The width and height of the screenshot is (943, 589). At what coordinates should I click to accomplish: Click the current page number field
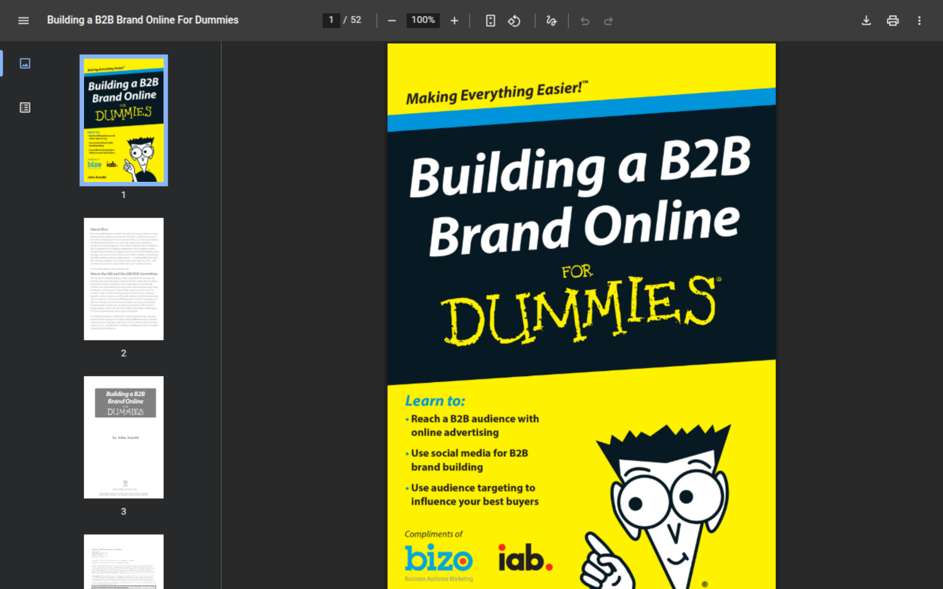(x=331, y=20)
